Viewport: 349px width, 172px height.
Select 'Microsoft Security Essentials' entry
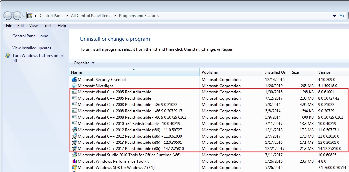click(x=102, y=79)
